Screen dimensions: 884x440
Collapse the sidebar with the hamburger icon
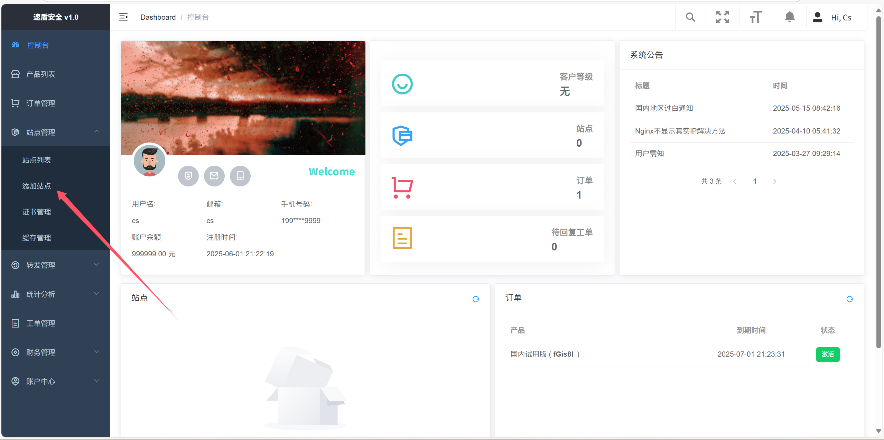pyautogui.click(x=123, y=17)
